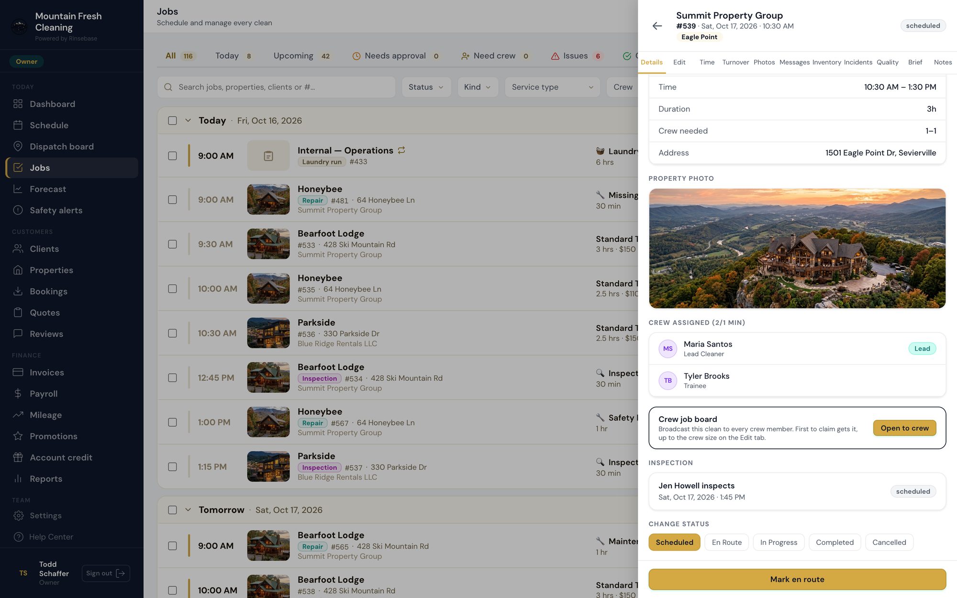This screenshot has height=598, width=957.
Task: Click Mark en route button
Action: tap(797, 579)
